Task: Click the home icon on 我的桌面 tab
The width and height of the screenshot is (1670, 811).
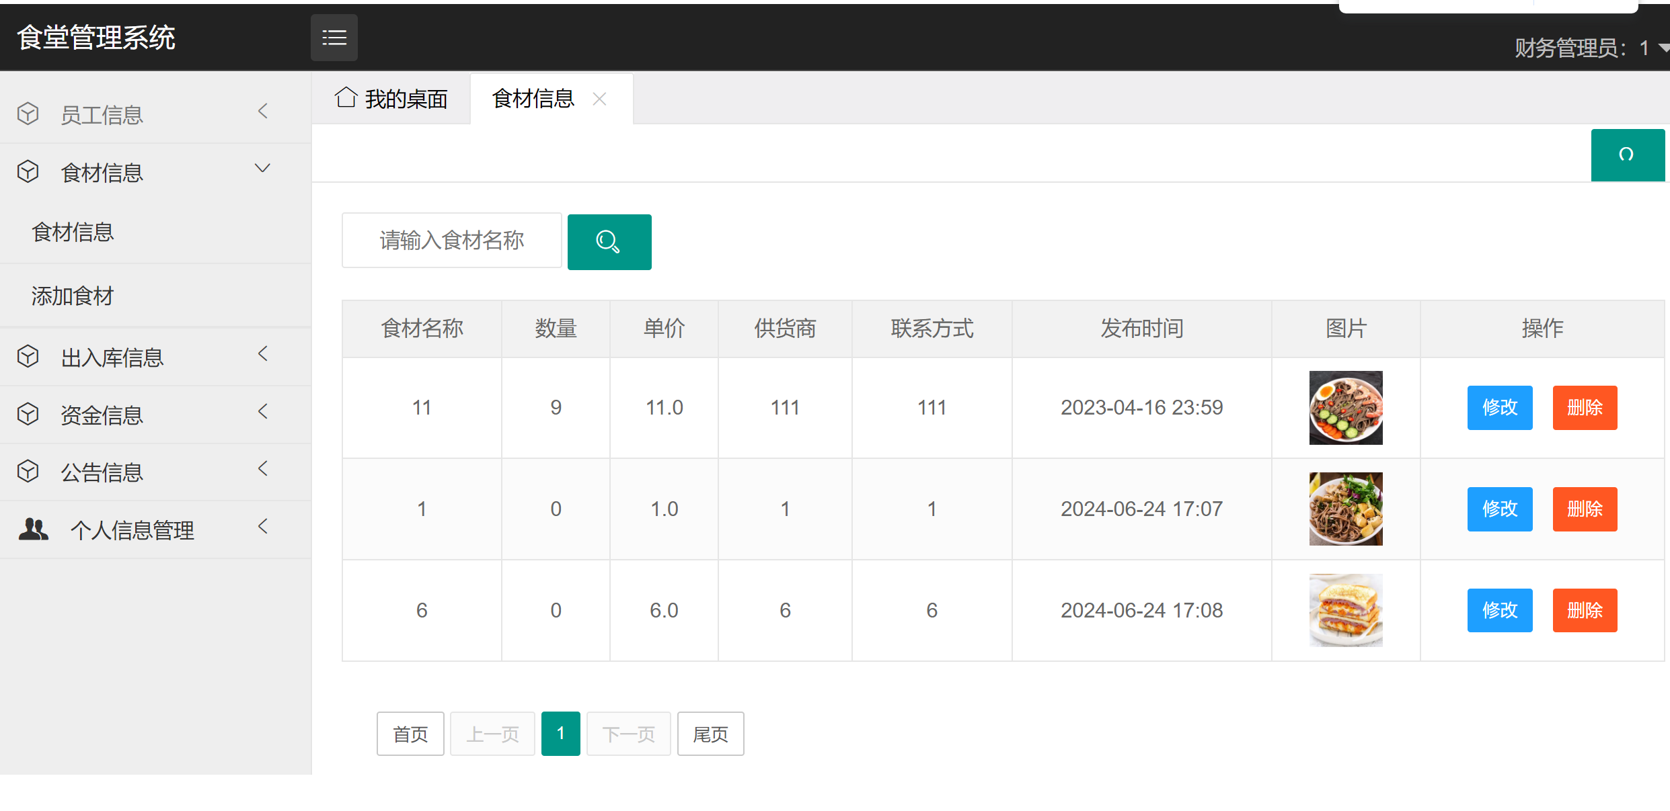Action: tap(346, 98)
